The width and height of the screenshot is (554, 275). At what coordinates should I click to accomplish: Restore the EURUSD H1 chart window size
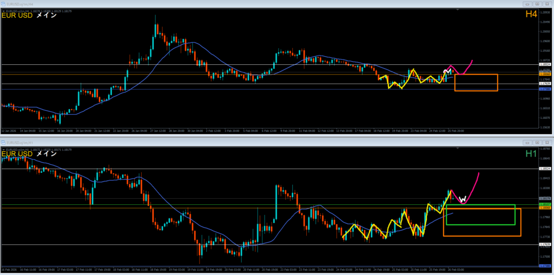click(537, 143)
